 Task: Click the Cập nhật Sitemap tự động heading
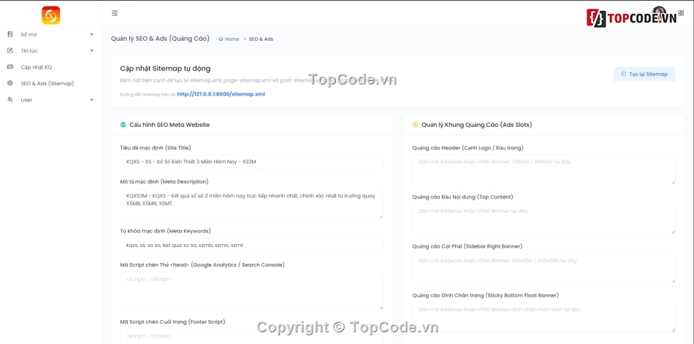[165, 69]
